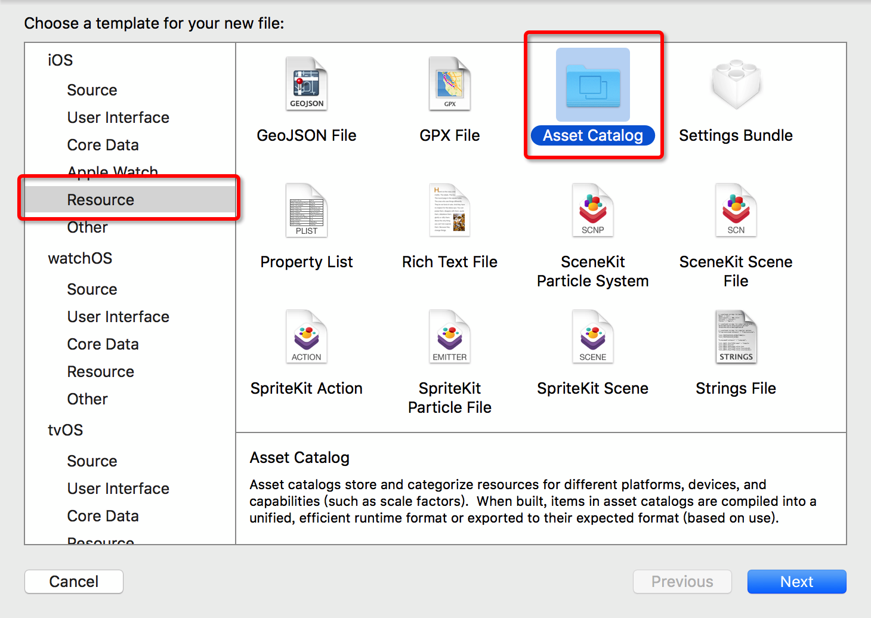Choose the watchOS Resource category
The width and height of the screenshot is (871, 618).
(100, 372)
